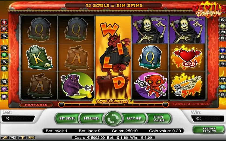226x141 pixels.
Task: Select payline number 4 indicator
Action: 4,22
